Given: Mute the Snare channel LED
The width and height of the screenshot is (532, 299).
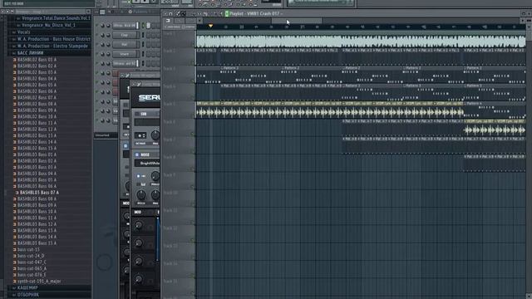Looking at the screenshot, I should point(96,54).
